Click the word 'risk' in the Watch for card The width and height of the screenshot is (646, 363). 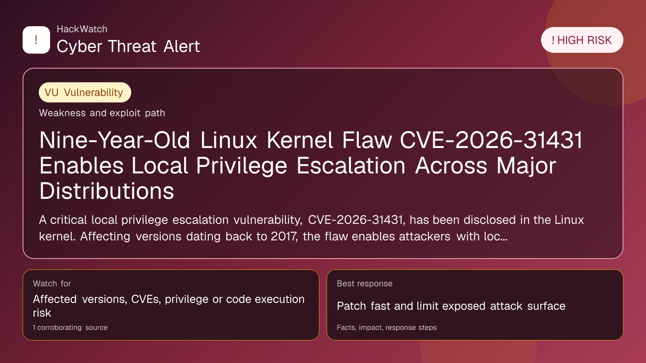coord(42,313)
